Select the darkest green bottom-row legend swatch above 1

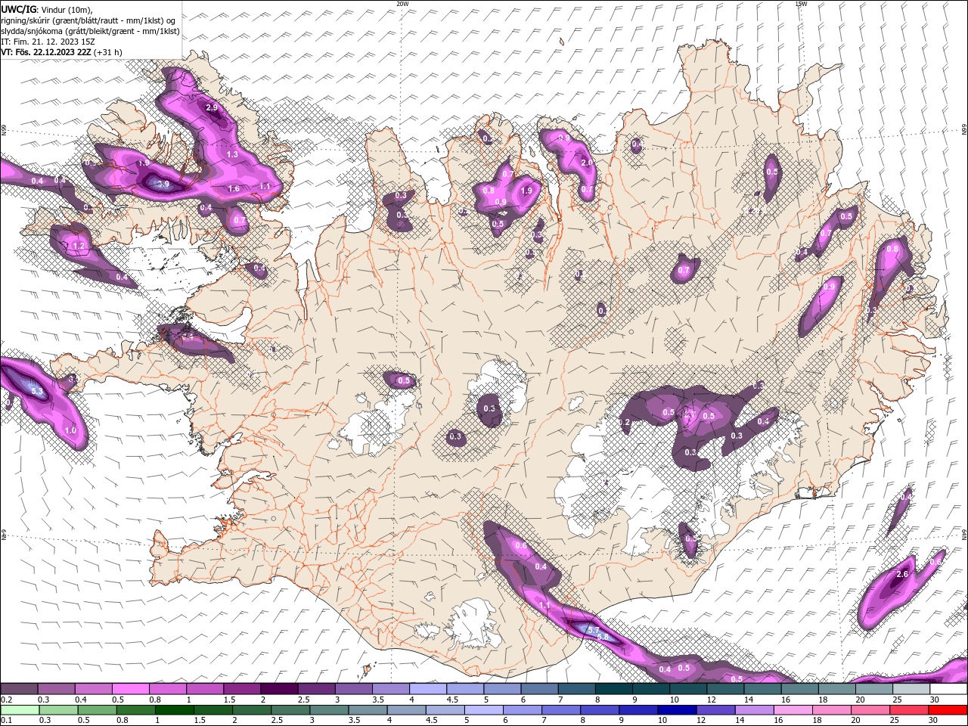click(174, 710)
